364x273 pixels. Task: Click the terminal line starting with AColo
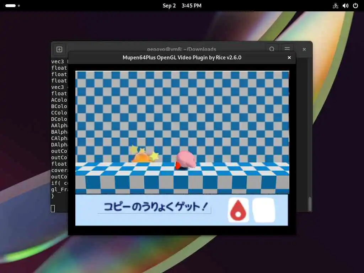59,100
